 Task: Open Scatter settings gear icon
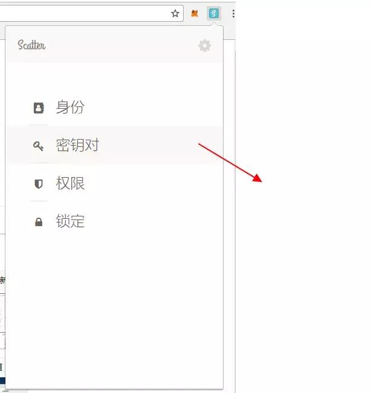tap(204, 45)
